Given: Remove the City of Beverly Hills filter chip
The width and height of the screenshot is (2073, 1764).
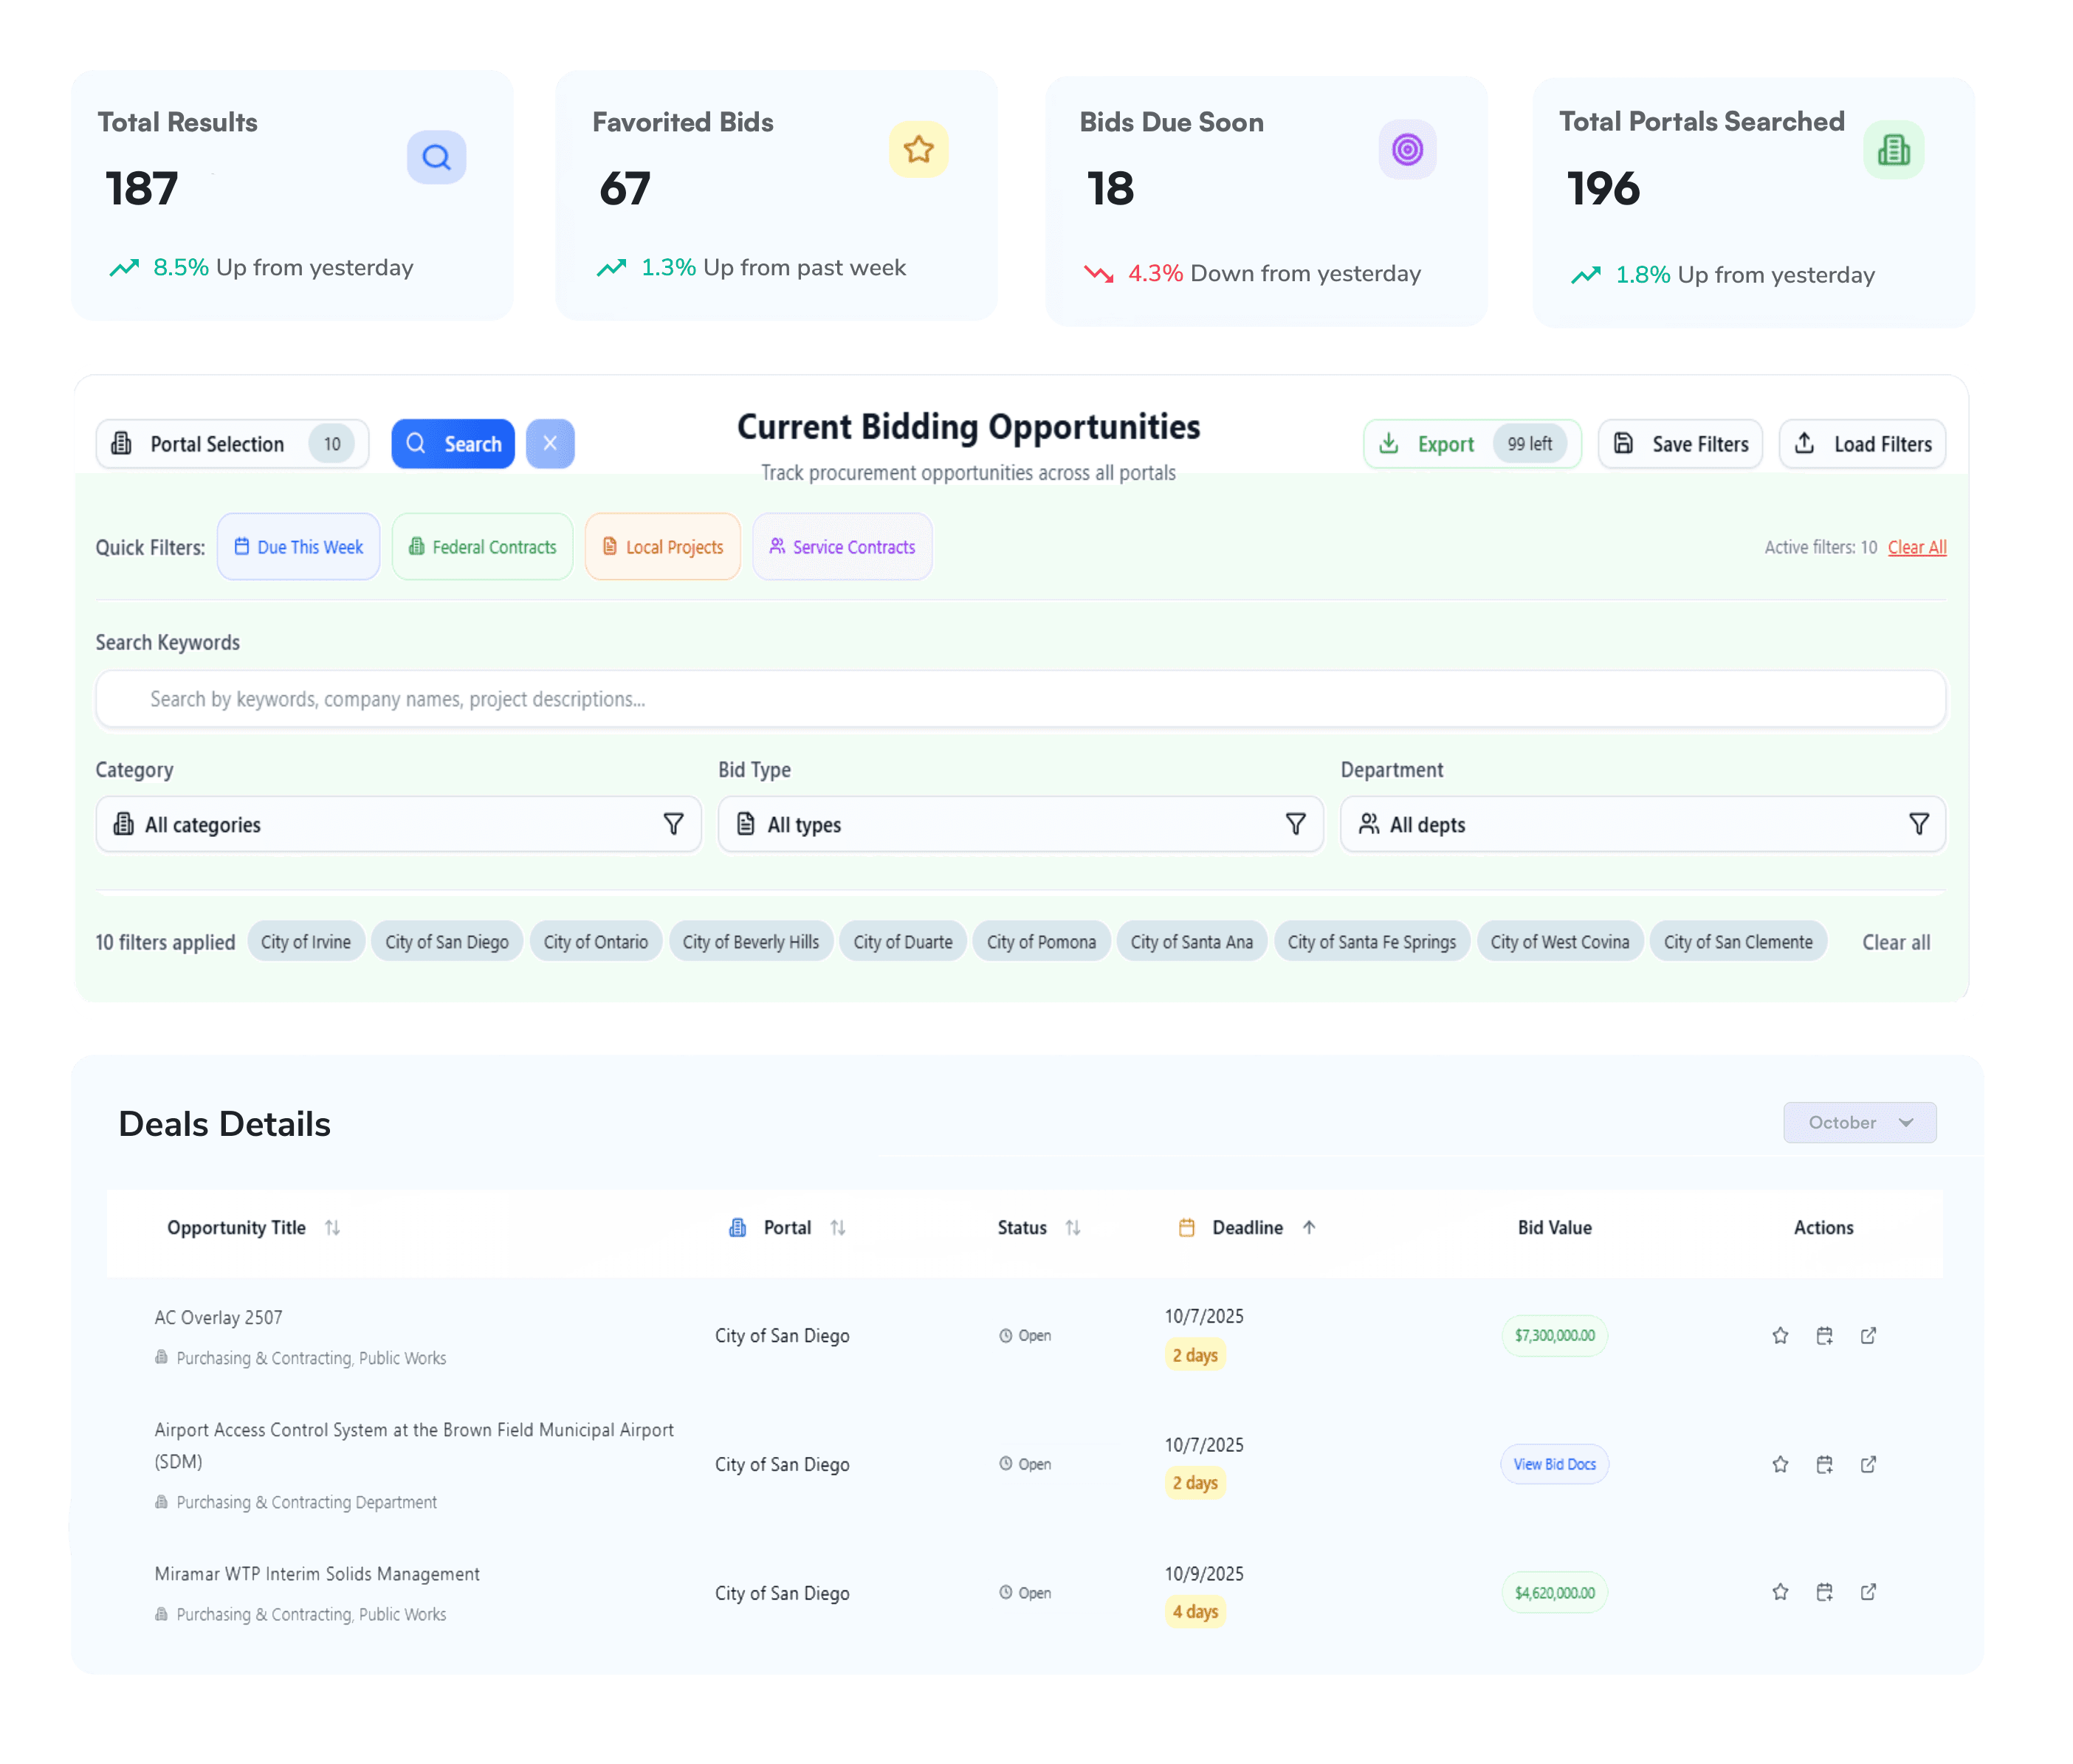Looking at the screenshot, I should tap(750, 942).
